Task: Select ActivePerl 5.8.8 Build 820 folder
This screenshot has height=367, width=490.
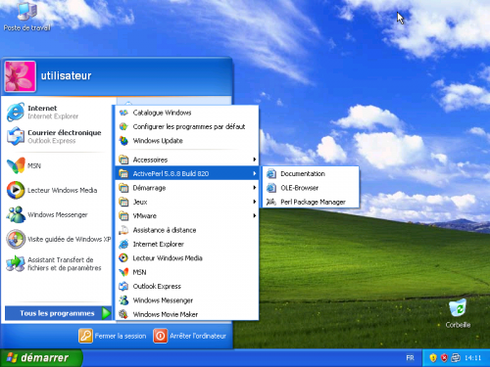Action: click(x=187, y=174)
